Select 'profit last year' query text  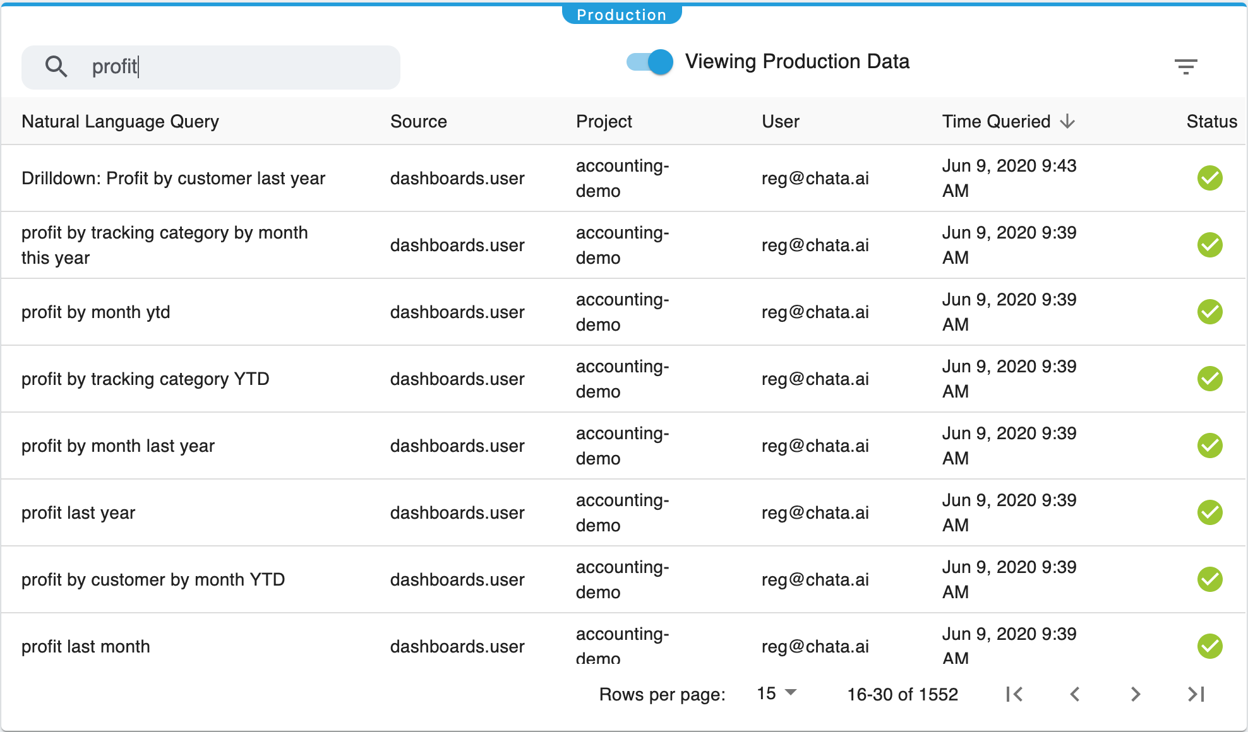[78, 513]
